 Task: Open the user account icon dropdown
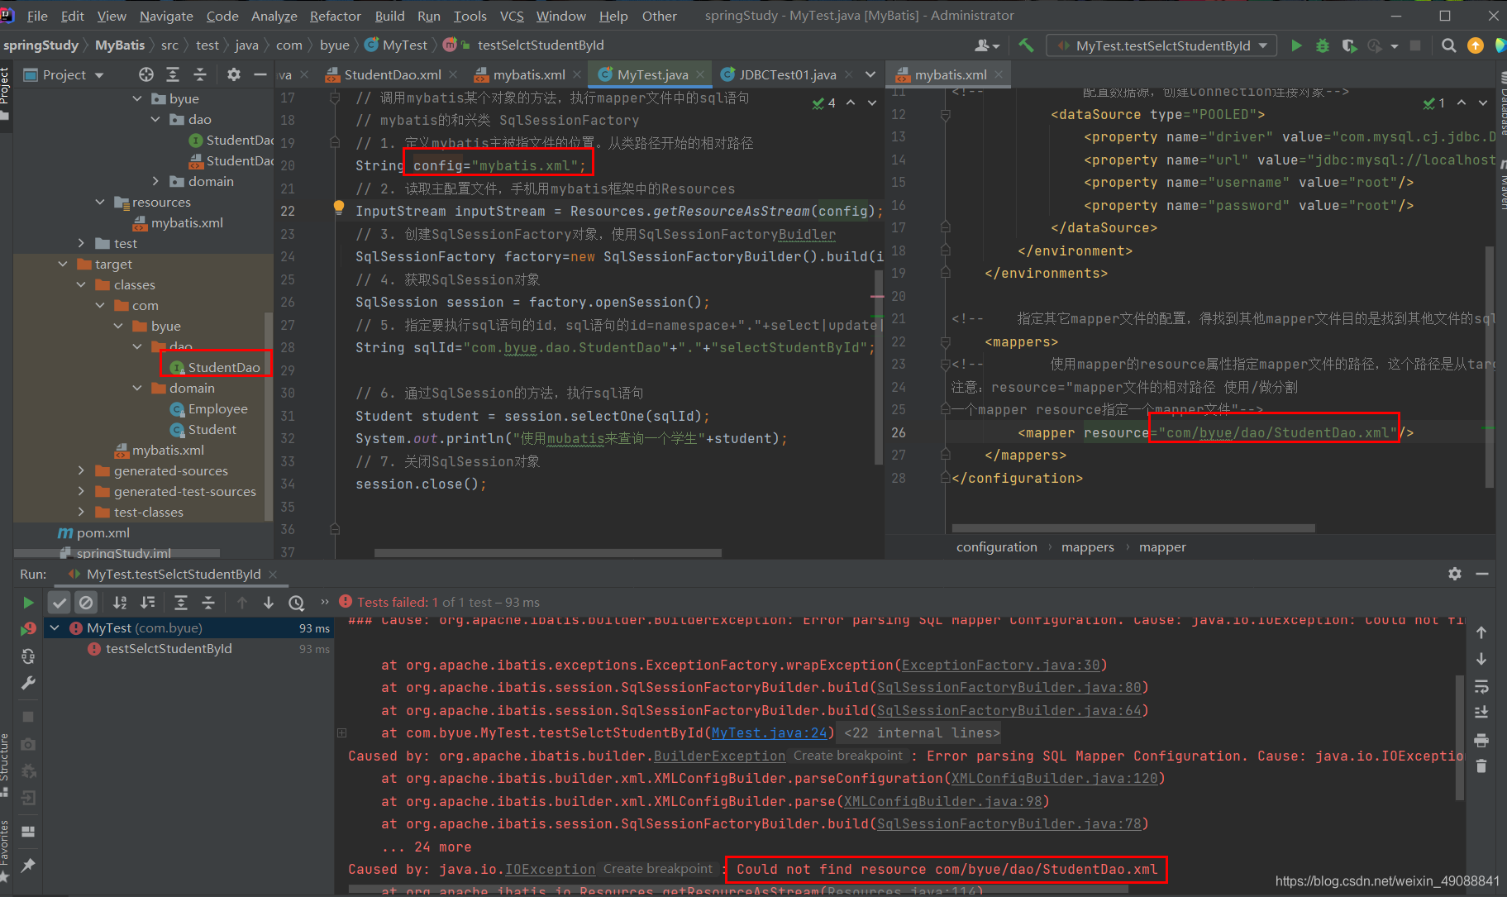pos(987,45)
